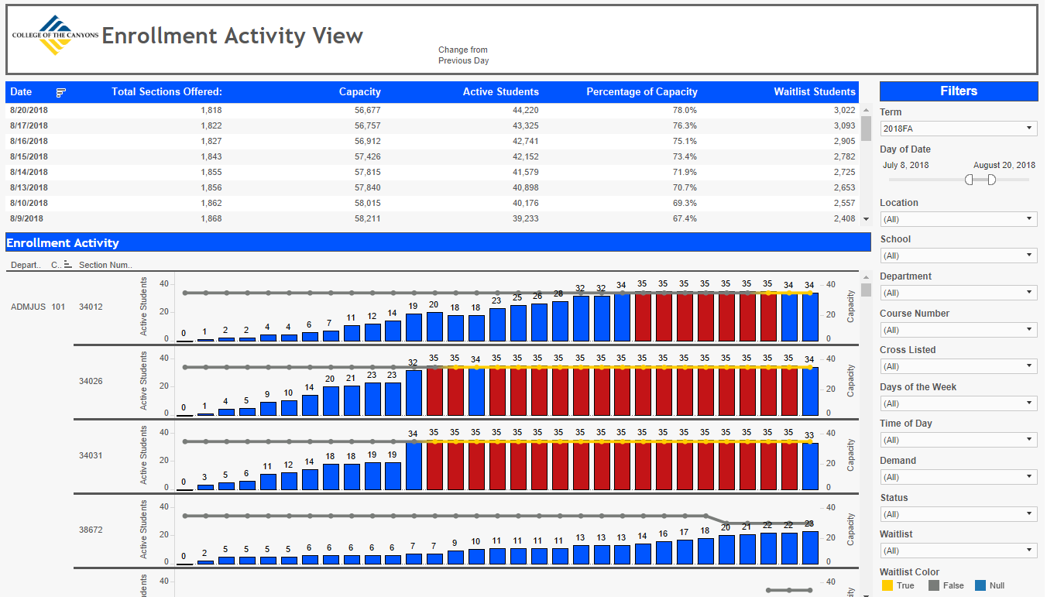Click the Enrollment Activity chart scrollbar up arrow
Screen dimensions: 1047x597
pos(866,276)
